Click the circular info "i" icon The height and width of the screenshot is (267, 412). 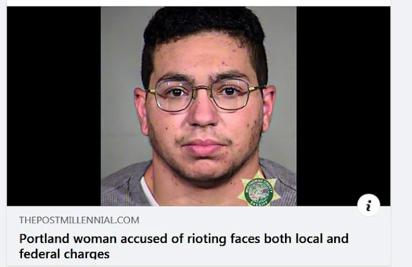[369, 205]
